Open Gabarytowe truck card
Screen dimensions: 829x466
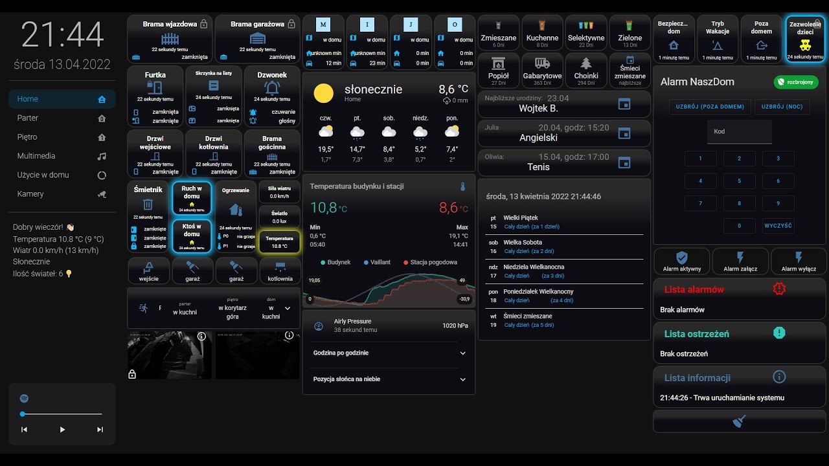click(542, 70)
